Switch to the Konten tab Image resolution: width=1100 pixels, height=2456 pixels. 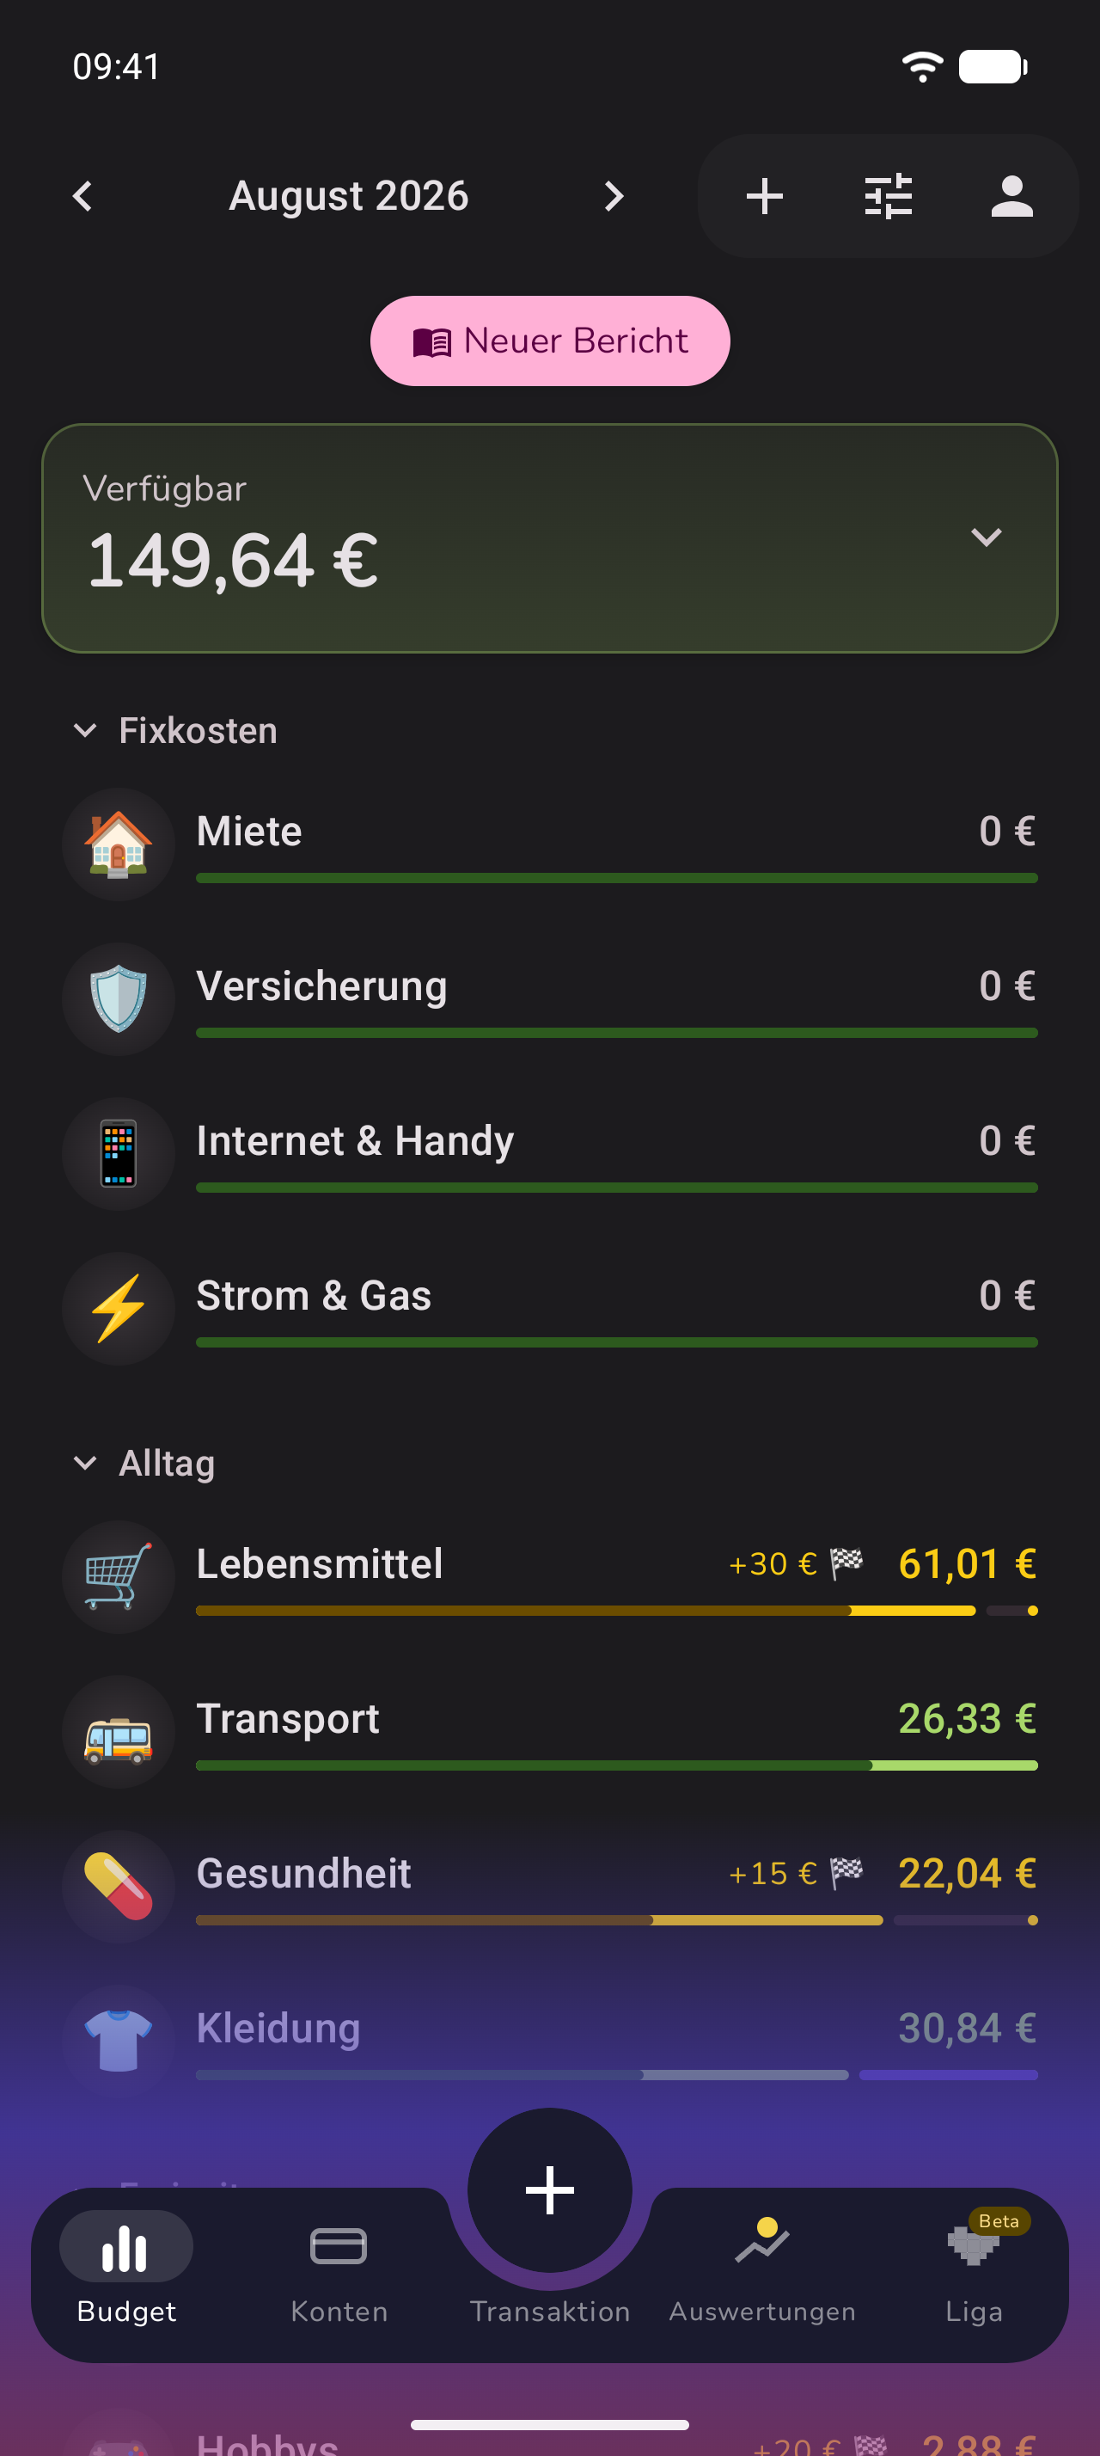(x=339, y=2273)
